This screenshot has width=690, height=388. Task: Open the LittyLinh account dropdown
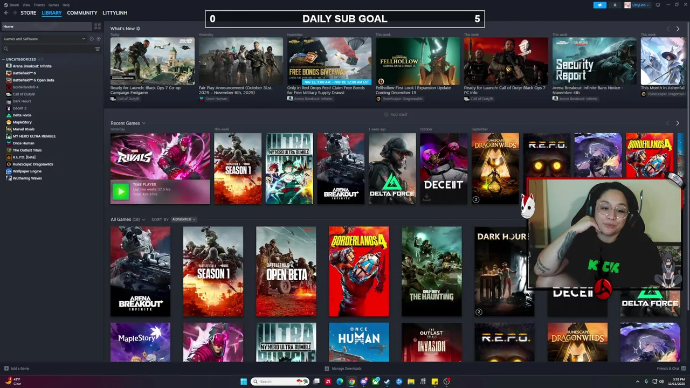[x=638, y=5]
